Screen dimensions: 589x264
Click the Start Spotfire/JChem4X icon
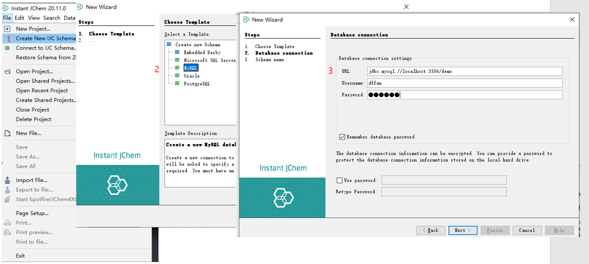coord(7,199)
